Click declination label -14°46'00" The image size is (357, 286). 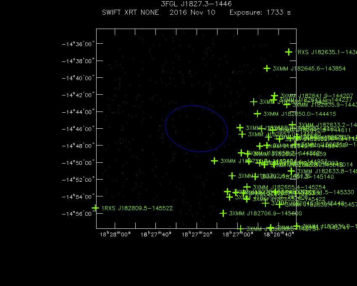tap(78, 129)
